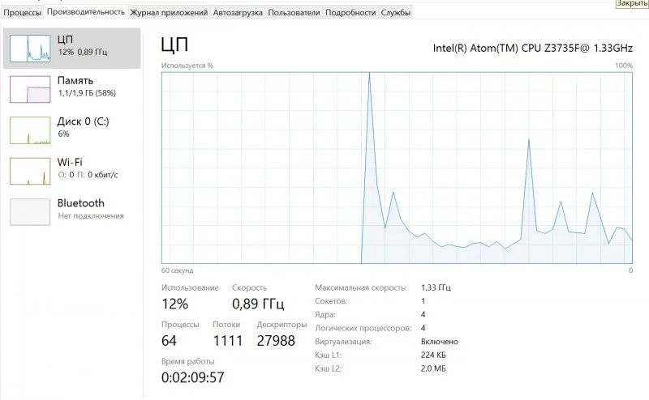Open the Подробности tab

(350, 12)
